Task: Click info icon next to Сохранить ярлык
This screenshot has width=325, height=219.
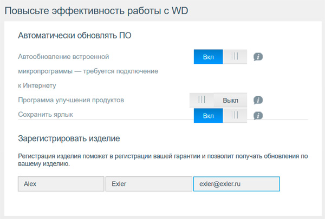Action: point(258,115)
